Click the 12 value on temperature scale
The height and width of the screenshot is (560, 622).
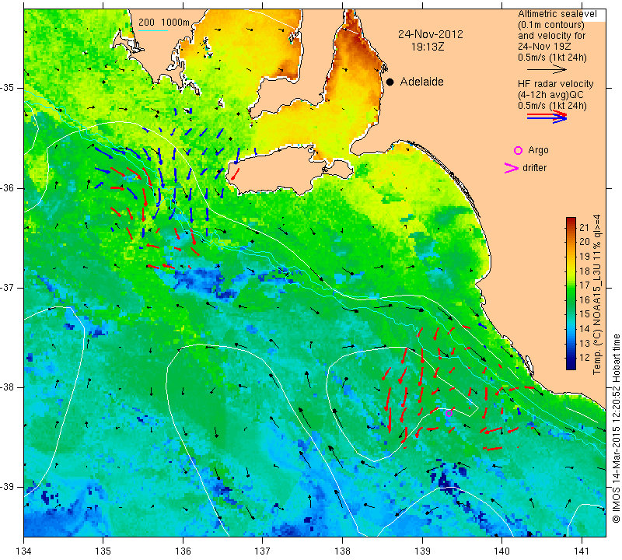pyautogui.click(x=585, y=358)
